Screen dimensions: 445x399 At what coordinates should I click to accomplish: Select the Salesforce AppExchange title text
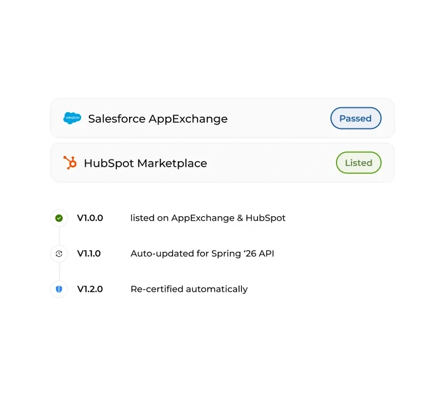pyautogui.click(x=158, y=118)
